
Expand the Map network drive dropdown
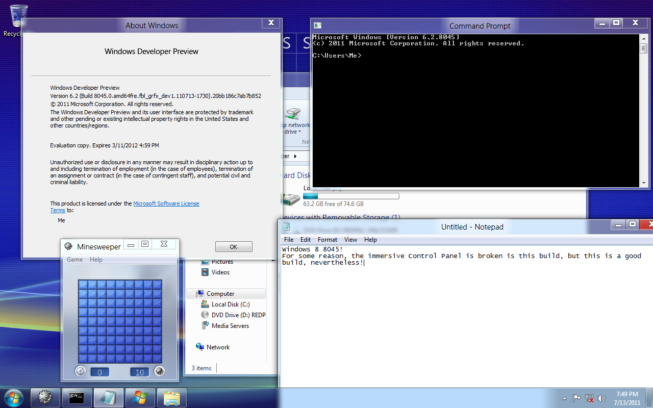click(x=299, y=132)
